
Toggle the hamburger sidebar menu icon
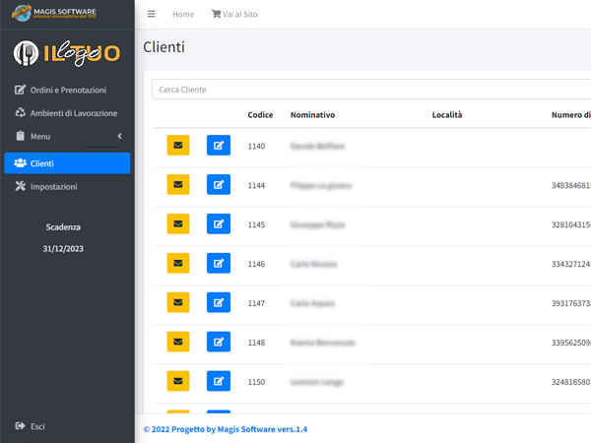tap(151, 14)
